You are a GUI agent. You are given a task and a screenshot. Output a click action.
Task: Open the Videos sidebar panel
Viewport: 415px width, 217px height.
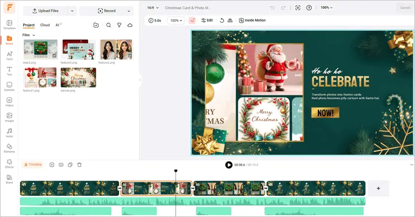(x=9, y=102)
